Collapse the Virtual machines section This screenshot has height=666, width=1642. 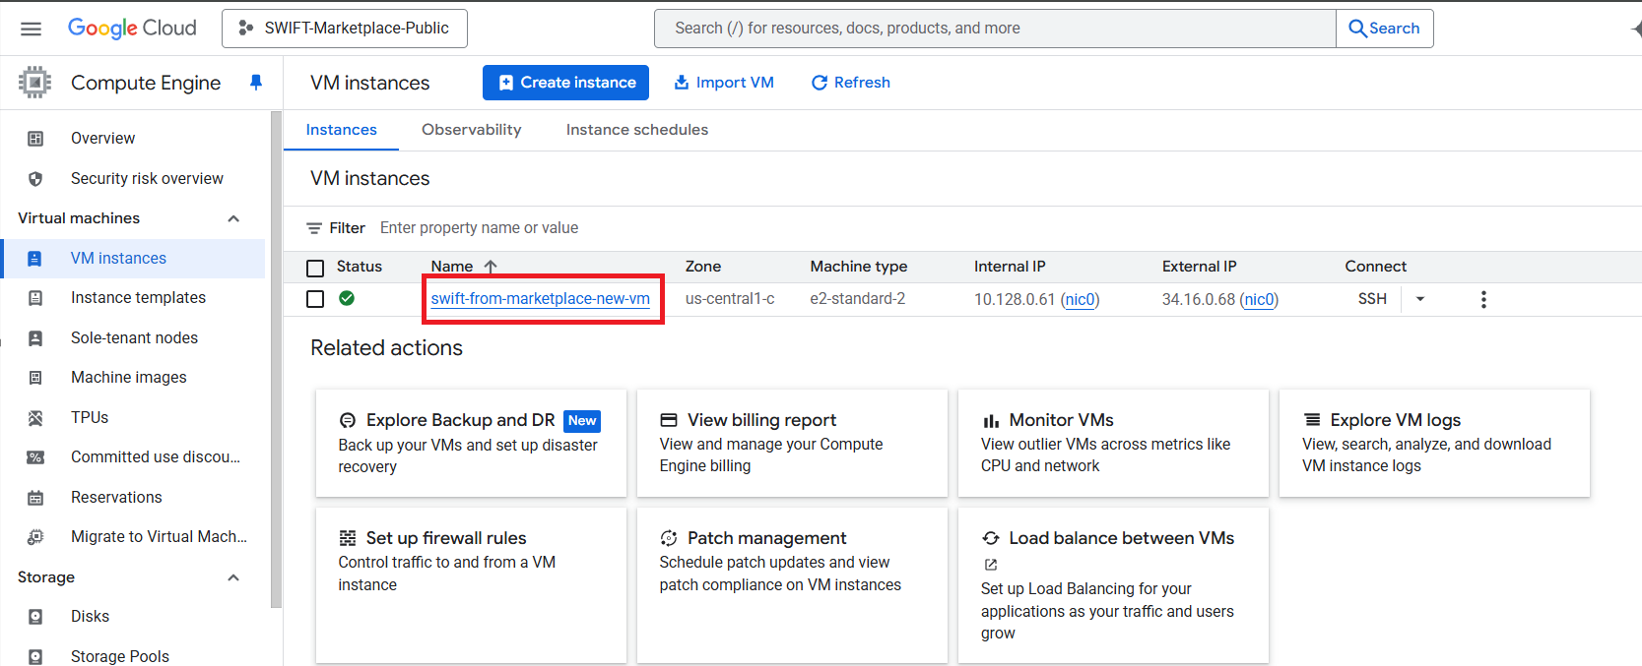pyautogui.click(x=233, y=218)
